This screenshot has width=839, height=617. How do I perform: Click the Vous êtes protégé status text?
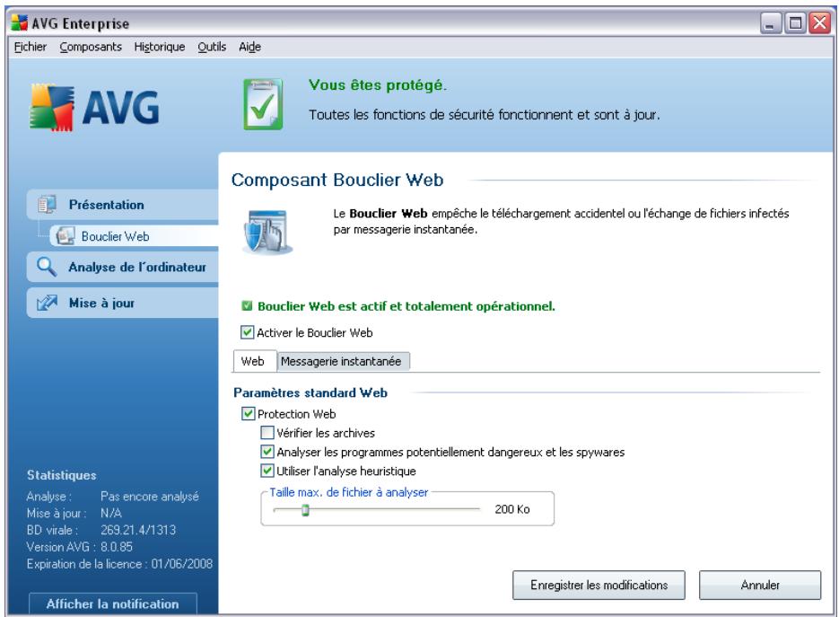click(x=377, y=85)
